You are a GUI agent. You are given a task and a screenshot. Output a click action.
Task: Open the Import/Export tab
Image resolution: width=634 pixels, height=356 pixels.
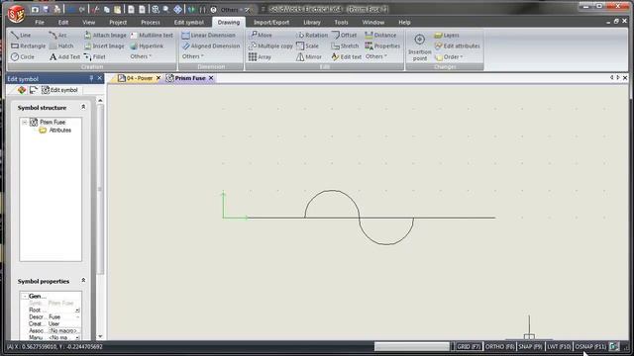[x=271, y=22]
